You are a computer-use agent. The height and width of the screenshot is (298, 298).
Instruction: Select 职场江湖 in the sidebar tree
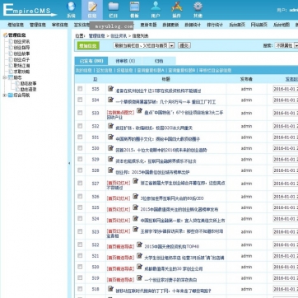click(x=21, y=66)
